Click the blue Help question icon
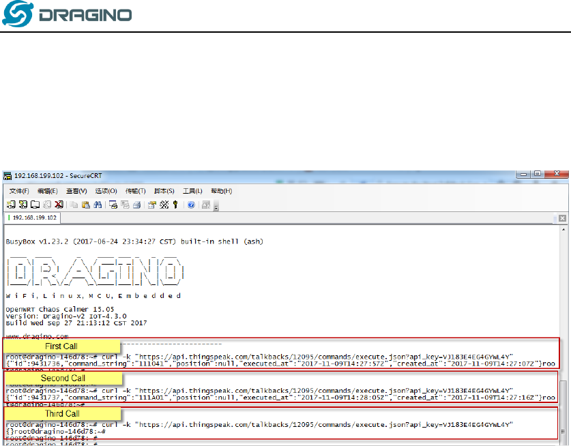Image resolution: width=571 pixels, height=446 pixels. pos(191,205)
